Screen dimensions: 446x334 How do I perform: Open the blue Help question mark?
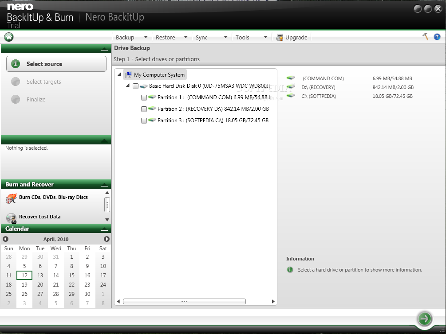437,37
